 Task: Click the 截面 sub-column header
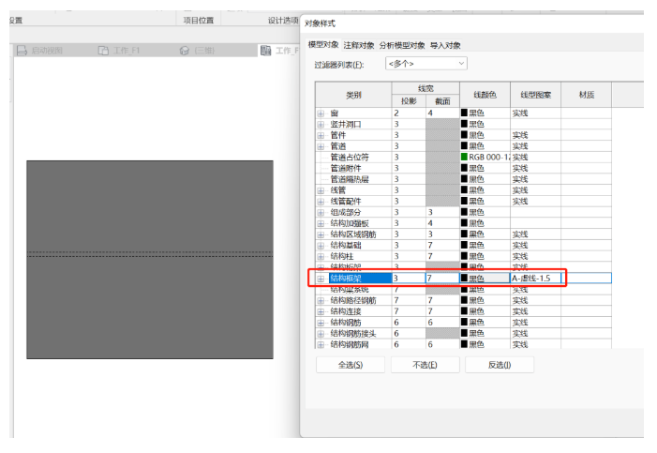pos(442,101)
